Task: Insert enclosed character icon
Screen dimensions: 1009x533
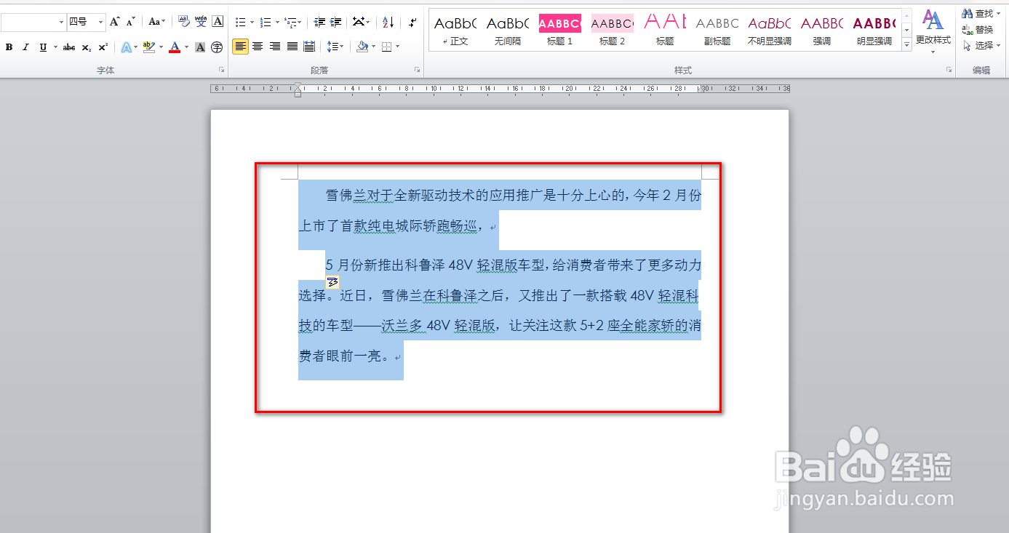Action: (217, 47)
